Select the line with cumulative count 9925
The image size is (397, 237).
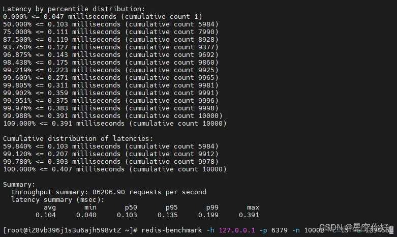tap(111, 70)
